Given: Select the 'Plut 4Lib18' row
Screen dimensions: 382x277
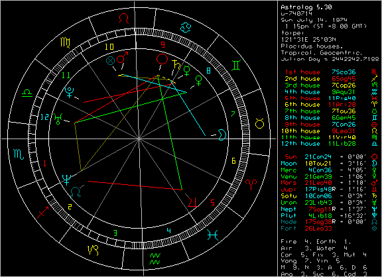Looking at the screenshot, I should click(x=330, y=215).
